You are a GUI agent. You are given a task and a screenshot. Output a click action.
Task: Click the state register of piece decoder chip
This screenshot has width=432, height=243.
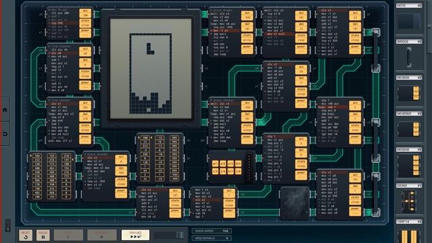tap(122, 182)
